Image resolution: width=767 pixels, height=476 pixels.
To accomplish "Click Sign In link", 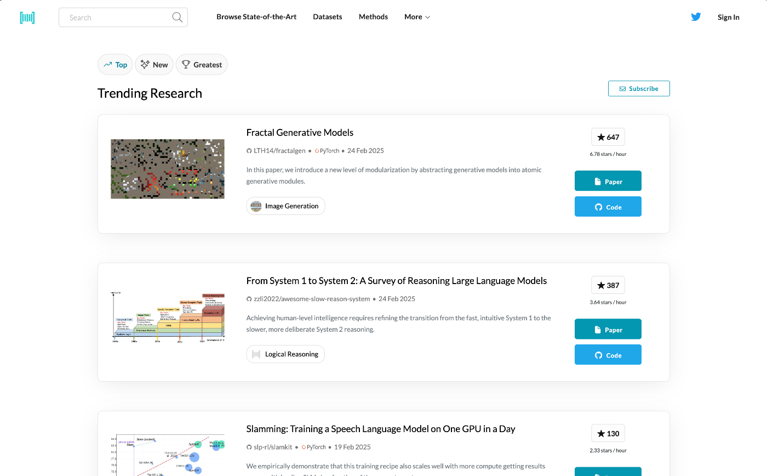I will (729, 18).
